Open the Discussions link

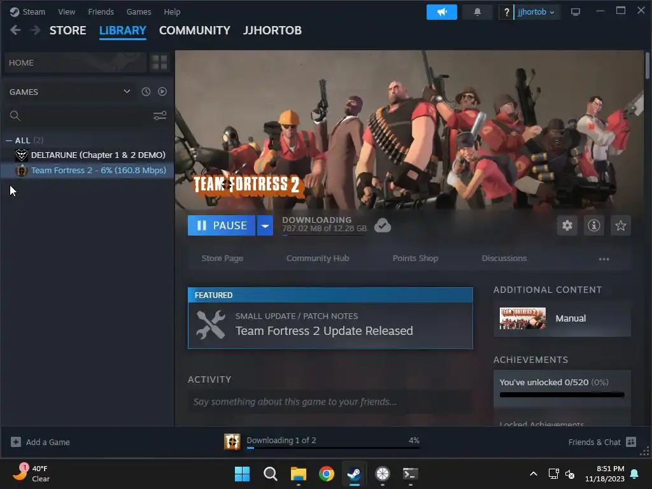[504, 259]
